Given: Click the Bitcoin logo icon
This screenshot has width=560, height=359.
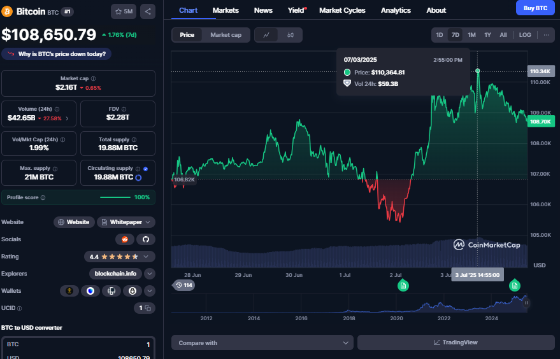Looking at the screenshot, I should pos(7,11).
